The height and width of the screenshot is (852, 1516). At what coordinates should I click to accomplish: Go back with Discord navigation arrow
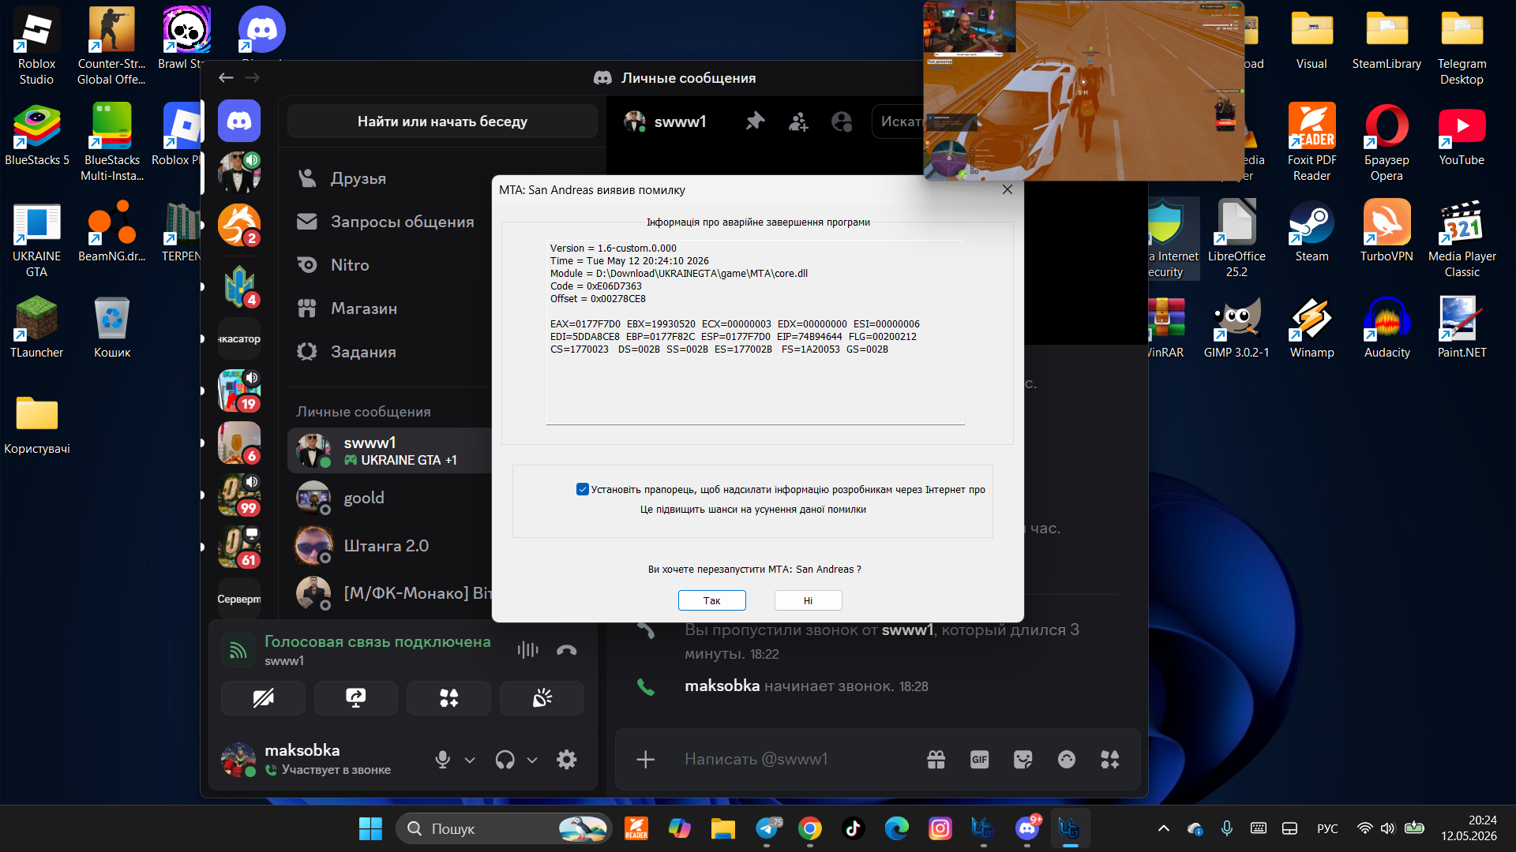coord(226,77)
